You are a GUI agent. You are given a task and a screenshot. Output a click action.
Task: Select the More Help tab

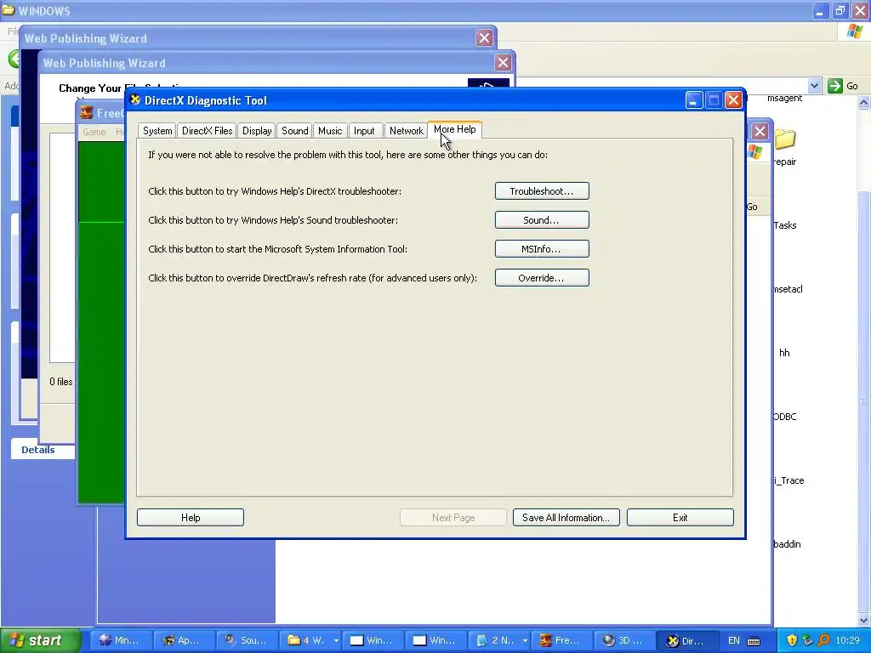tap(454, 129)
